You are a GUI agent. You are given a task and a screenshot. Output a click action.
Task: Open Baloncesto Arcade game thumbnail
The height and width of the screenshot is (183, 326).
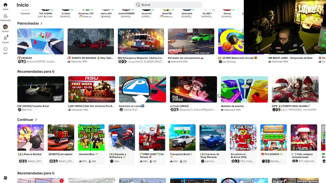click(231, 41)
